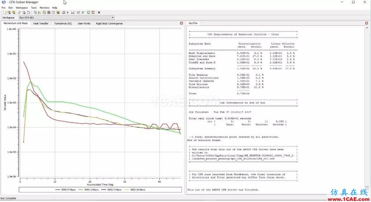Minimize the CFX-Solver Manager window
371x202 pixels.
342,2
